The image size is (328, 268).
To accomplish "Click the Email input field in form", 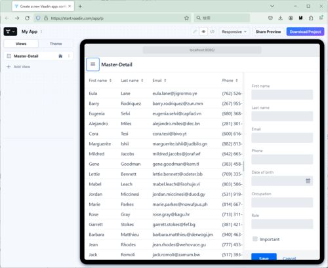I will click(282, 138).
